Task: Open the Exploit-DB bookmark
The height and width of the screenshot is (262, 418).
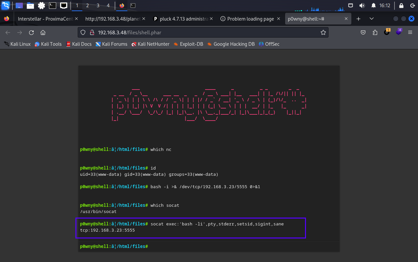Action: click(188, 44)
